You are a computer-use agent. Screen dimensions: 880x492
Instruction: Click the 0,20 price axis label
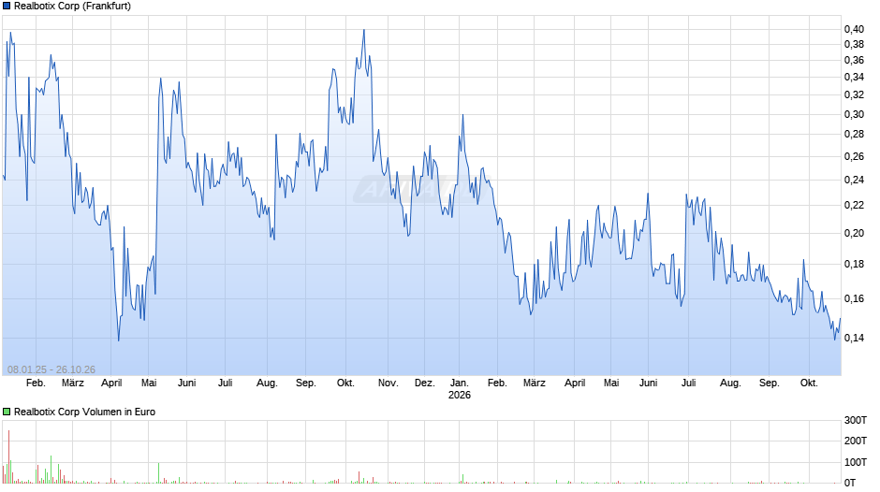pyautogui.click(x=854, y=234)
